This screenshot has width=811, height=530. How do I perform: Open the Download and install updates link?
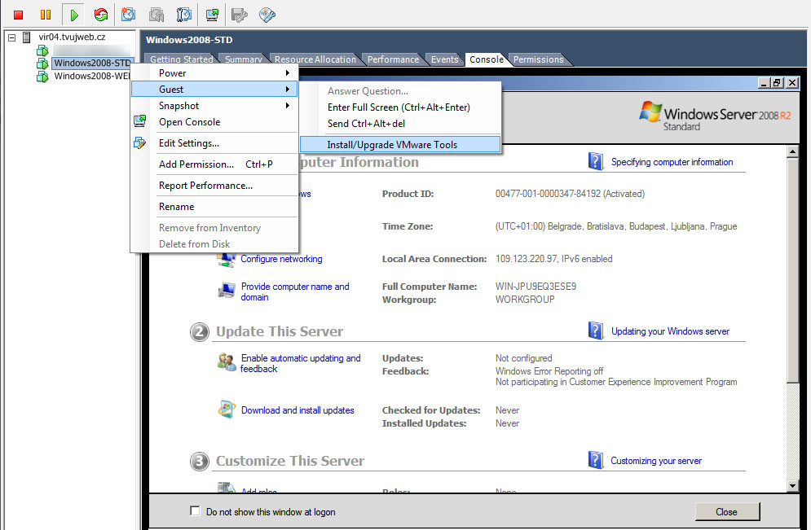click(298, 410)
